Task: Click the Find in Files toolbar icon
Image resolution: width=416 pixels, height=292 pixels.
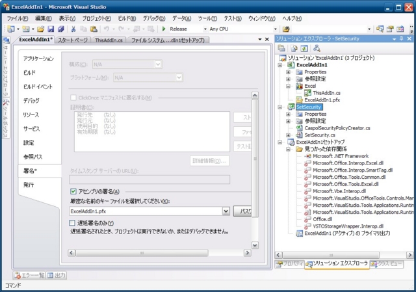Action: tap(286, 29)
